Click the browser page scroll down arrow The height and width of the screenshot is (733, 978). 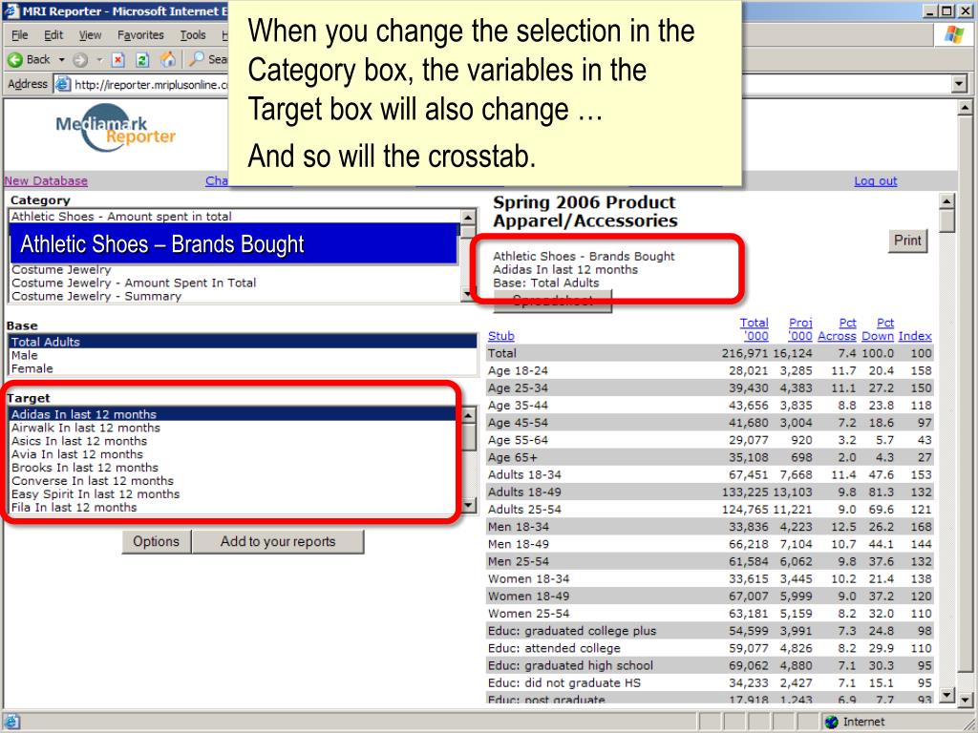tap(965, 698)
